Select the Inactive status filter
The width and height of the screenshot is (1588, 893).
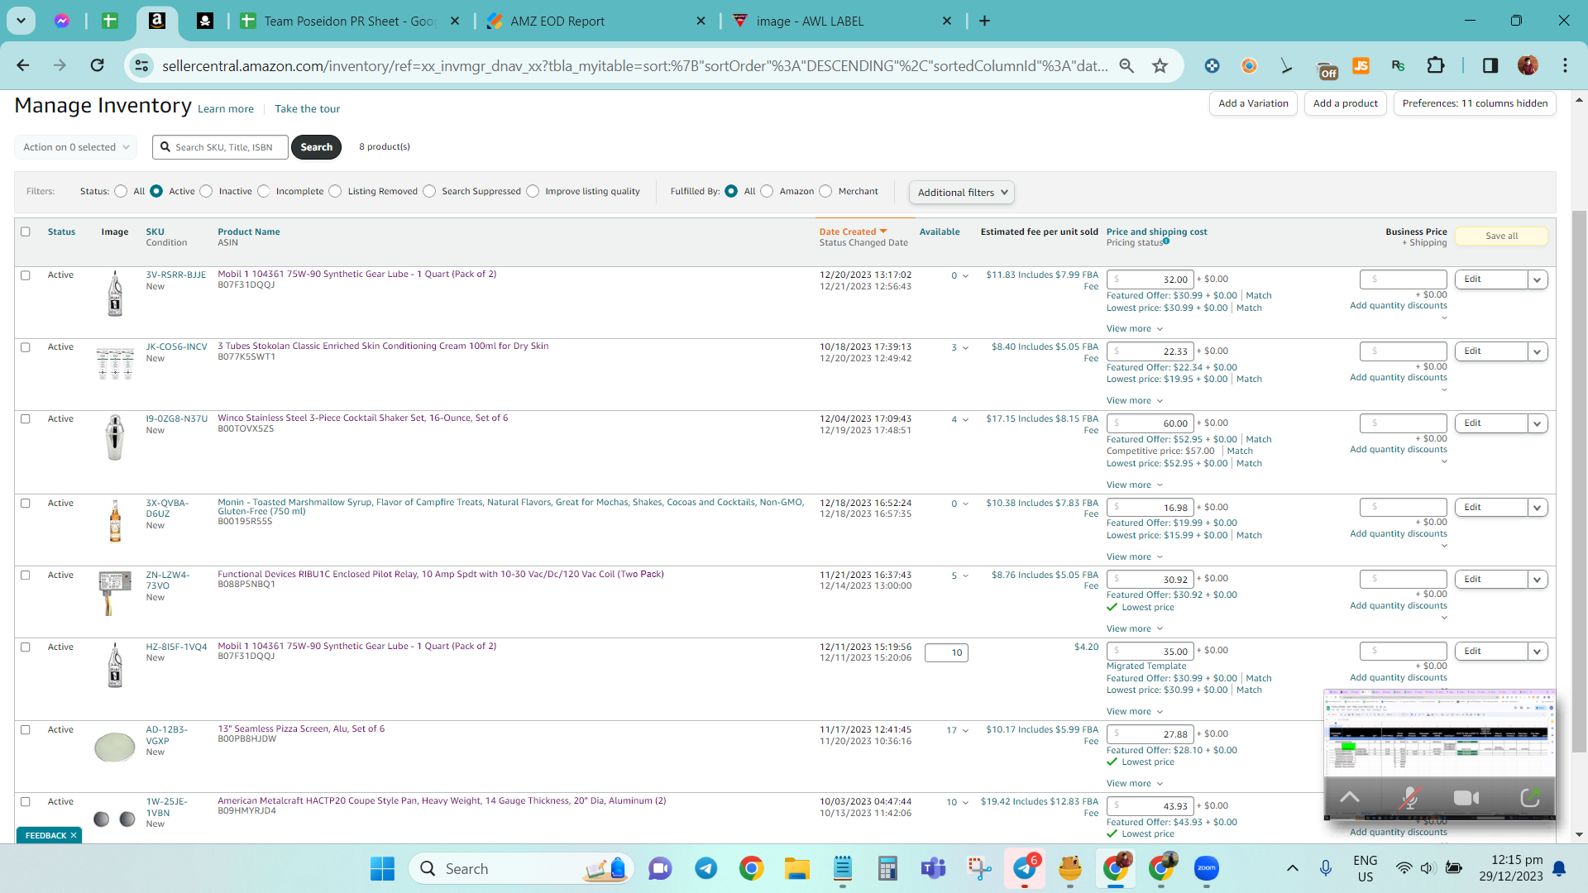206,192
